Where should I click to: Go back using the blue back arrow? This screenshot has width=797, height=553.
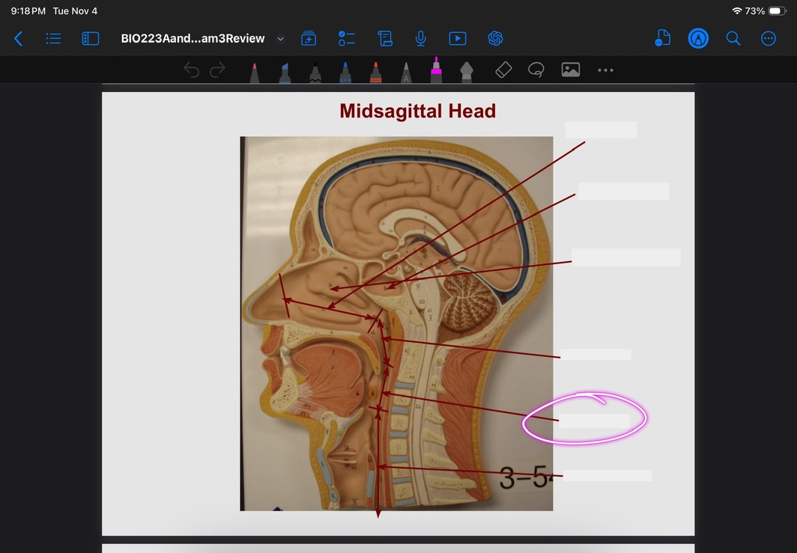19,38
